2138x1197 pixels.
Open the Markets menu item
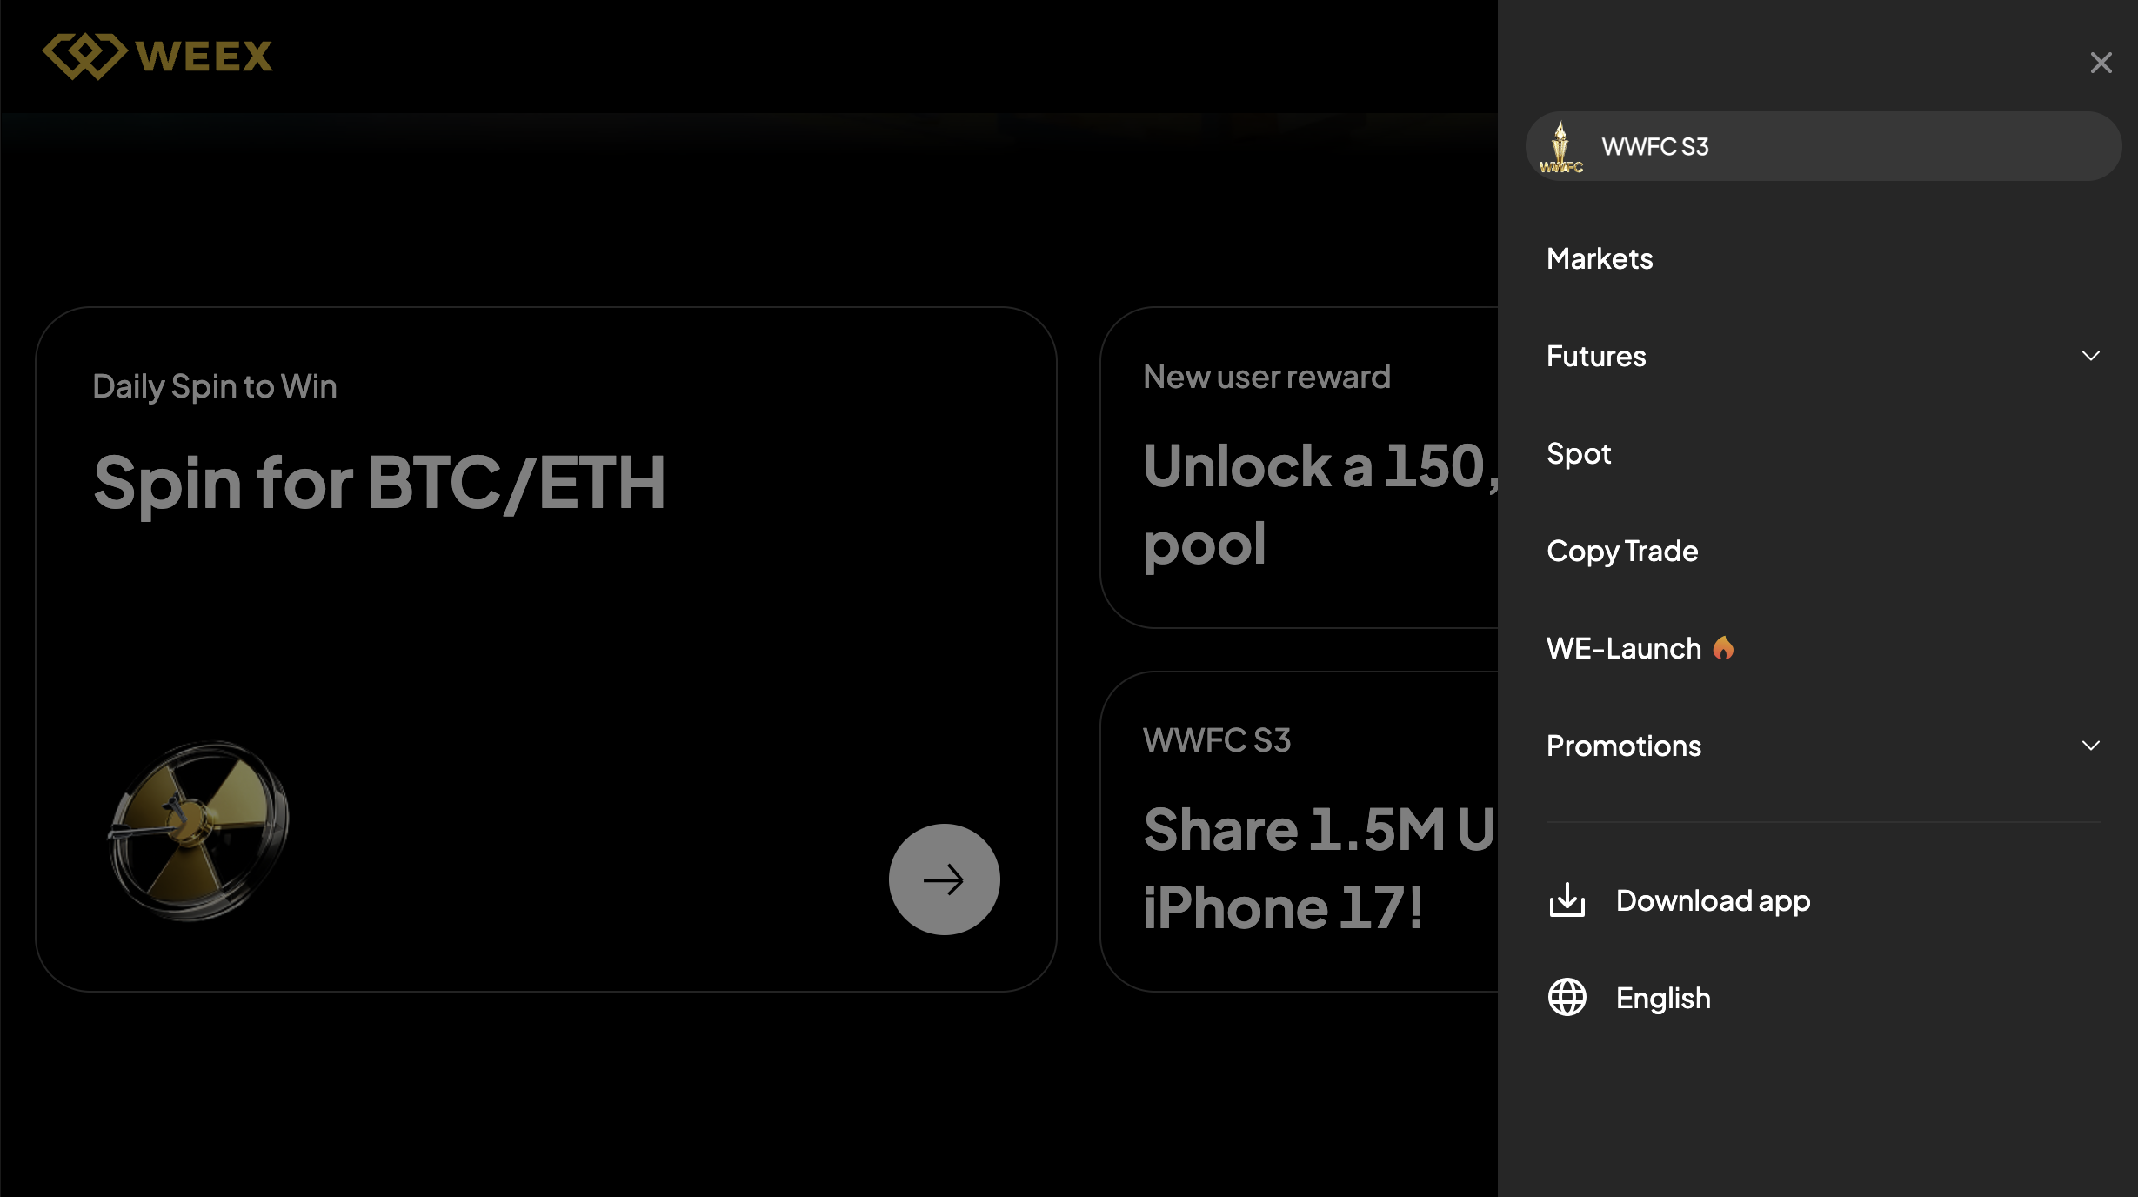1600,258
